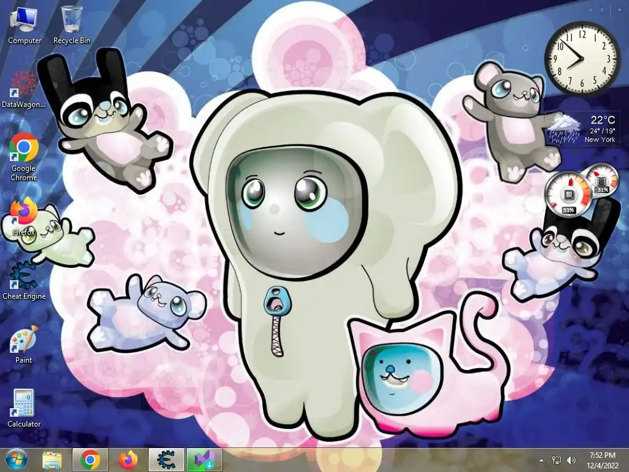Click the Recycle Bin label text
This screenshot has width=629, height=472.
point(72,40)
